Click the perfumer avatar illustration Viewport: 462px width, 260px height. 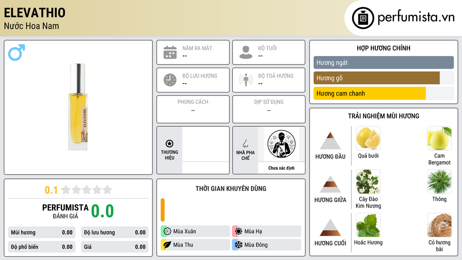coord(282,144)
